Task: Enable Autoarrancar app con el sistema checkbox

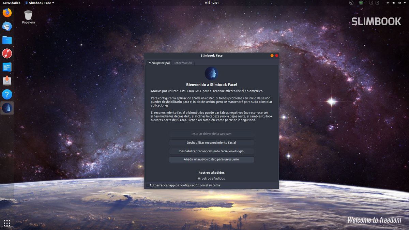Action: coord(147,185)
